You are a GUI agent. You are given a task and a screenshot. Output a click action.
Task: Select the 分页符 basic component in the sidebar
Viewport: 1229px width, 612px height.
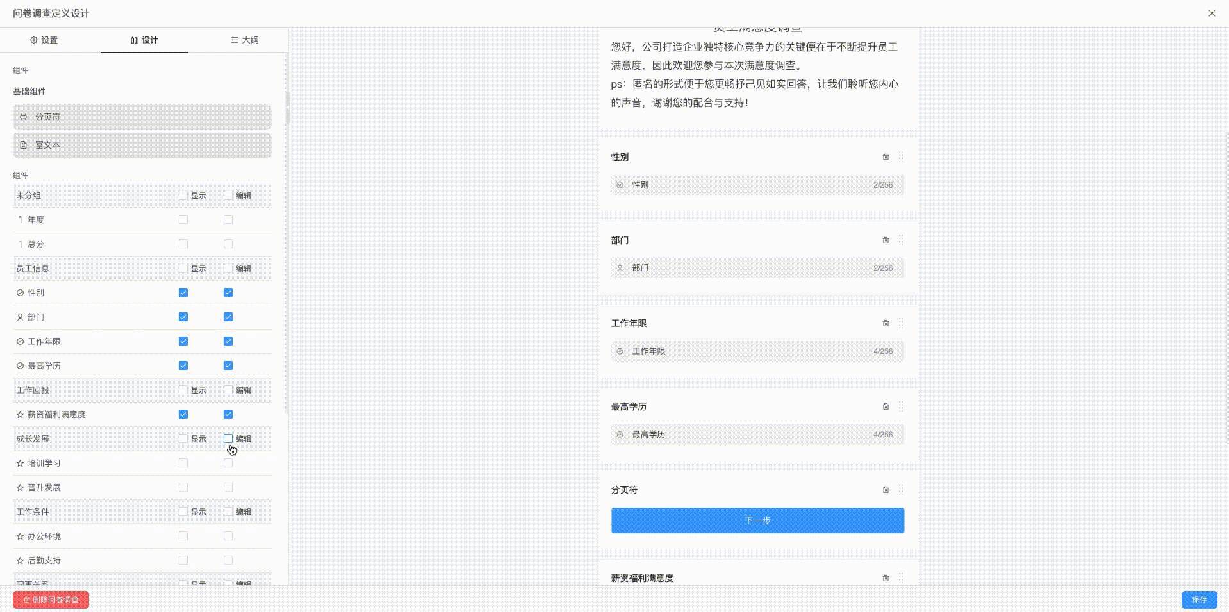[142, 117]
